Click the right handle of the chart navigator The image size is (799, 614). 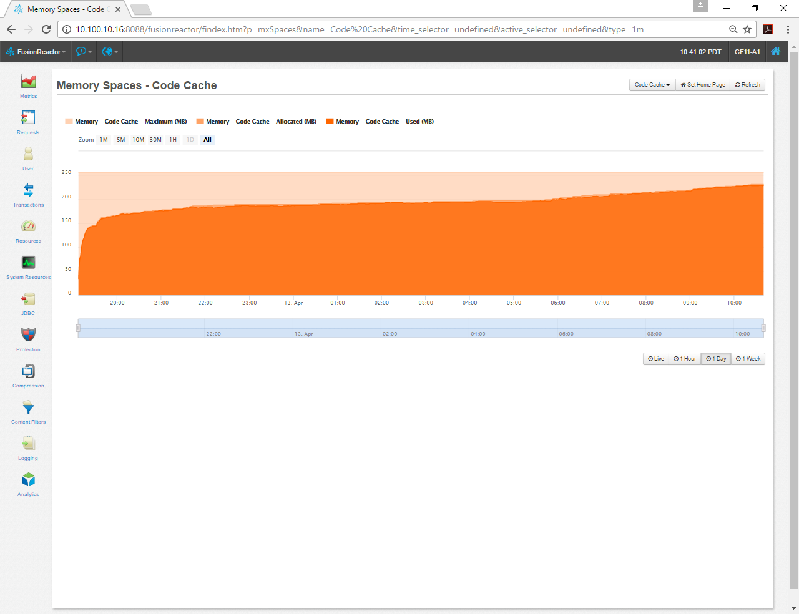[763, 328]
